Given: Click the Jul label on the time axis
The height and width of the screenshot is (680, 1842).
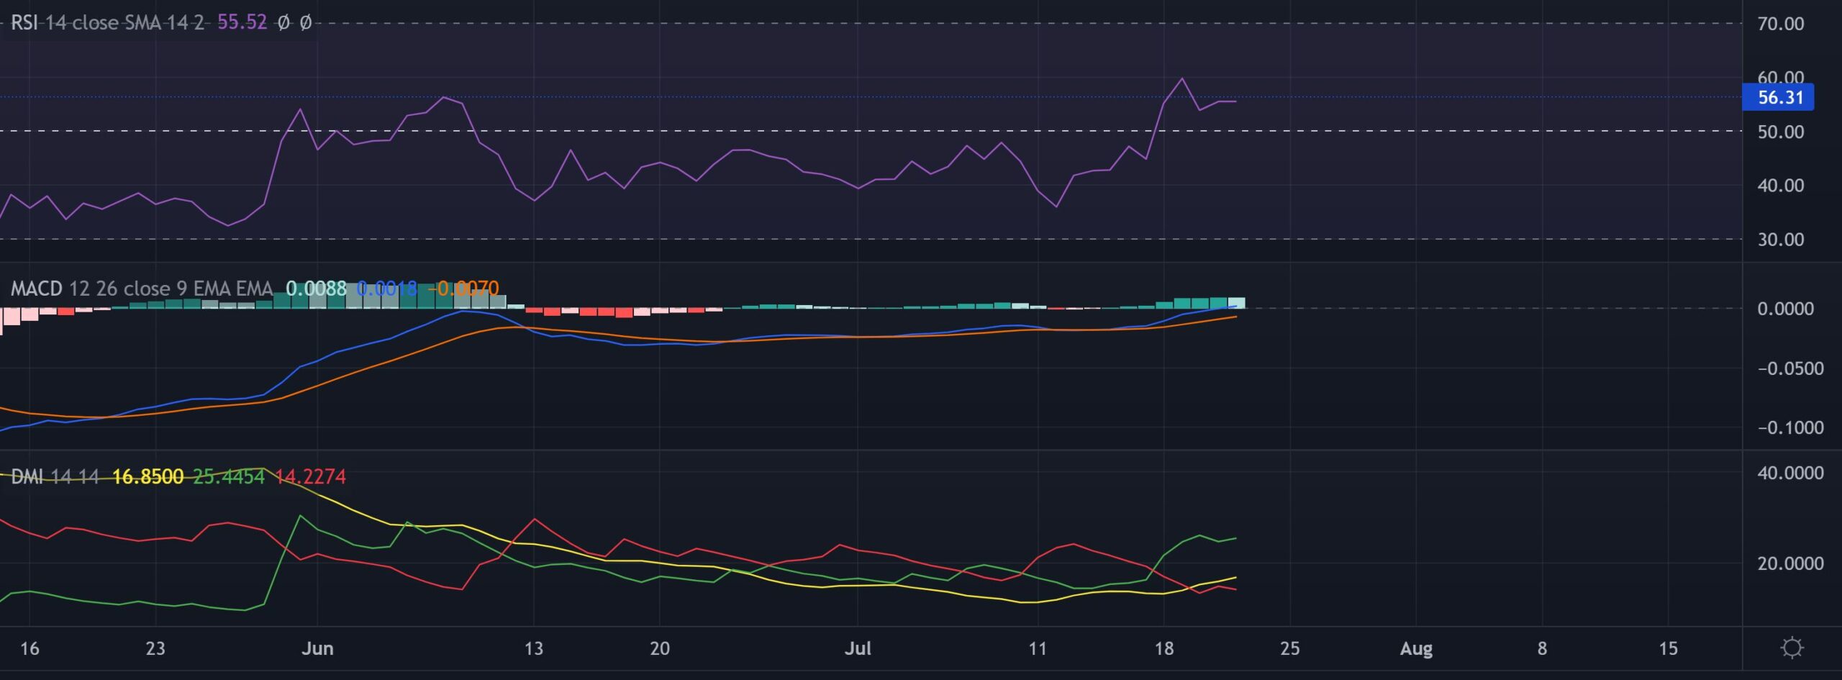Looking at the screenshot, I should pyautogui.click(x=859, y=648).
